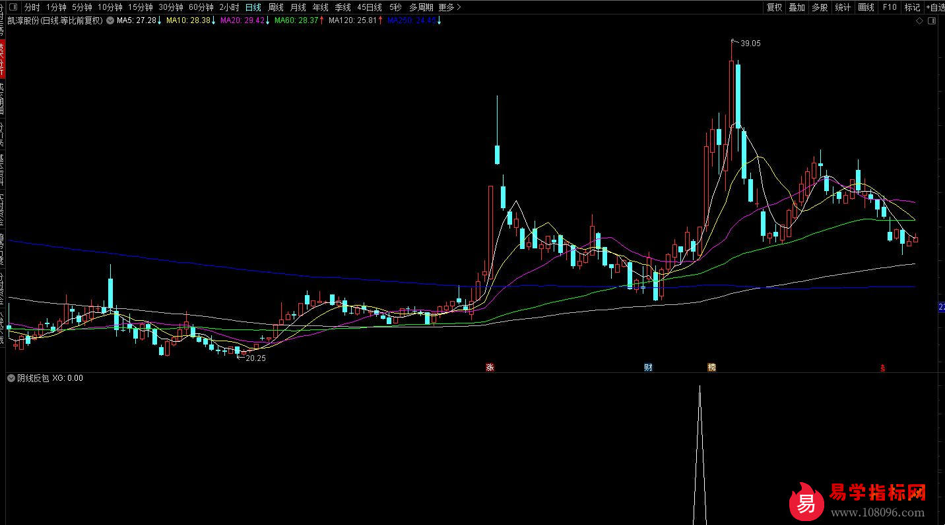The width and height of the screenshot is (945, 525).
Task: Click the 39.05 high price label
Action: click(x=750, y=43)
